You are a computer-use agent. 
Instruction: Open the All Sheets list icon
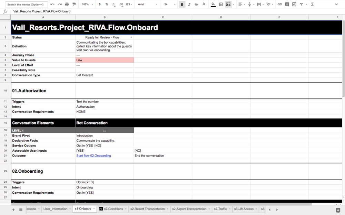[21, 210]
